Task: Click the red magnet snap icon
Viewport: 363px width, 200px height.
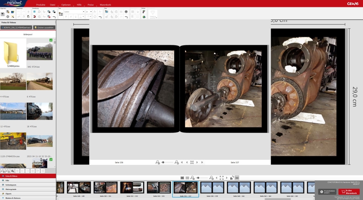Action: 34,17
